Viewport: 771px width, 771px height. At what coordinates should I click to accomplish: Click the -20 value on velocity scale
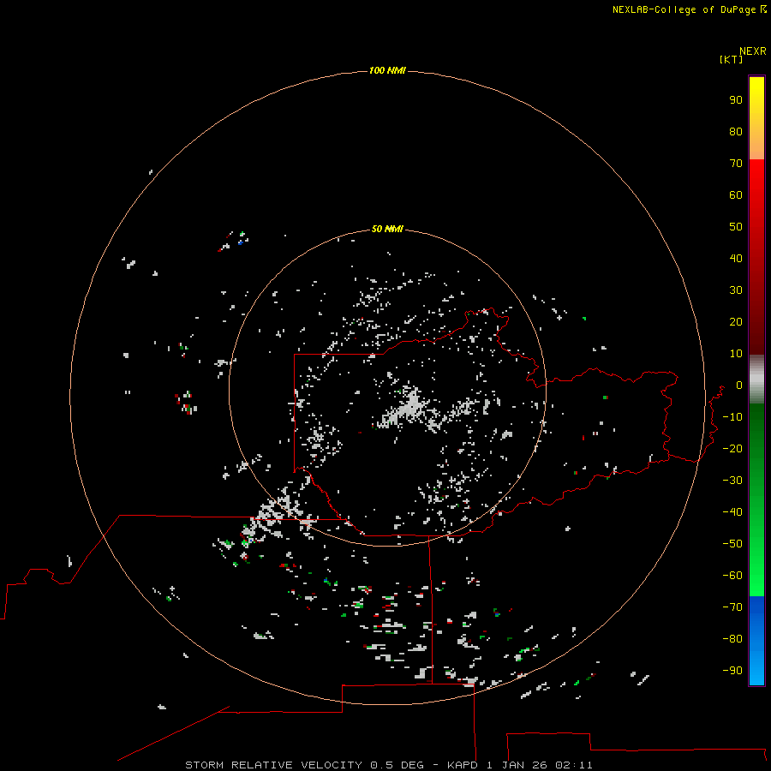coord(732,448)
